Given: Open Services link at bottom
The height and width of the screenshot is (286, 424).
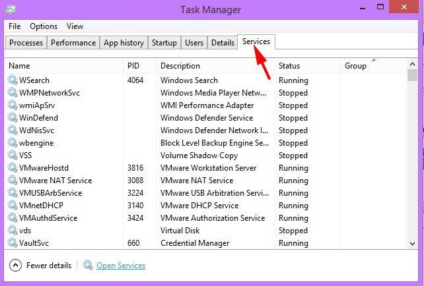Looking at the screenshot, I should coord(121,266).
